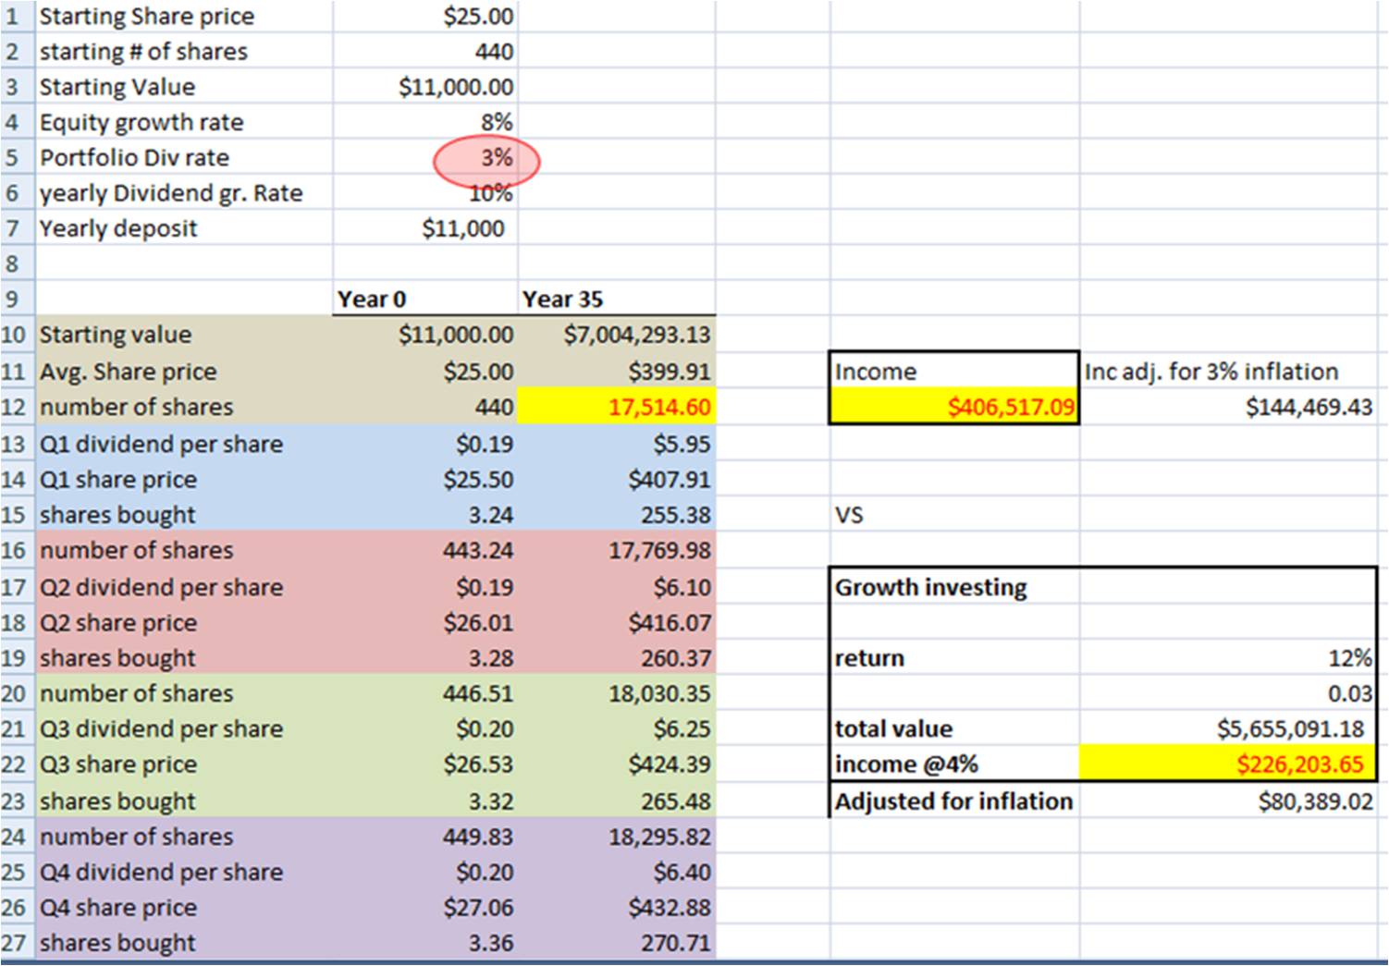Select the Q4 dividend per share $6.40 cell
The width and height of the screenshot is (1389, 966).
point(617,873)
